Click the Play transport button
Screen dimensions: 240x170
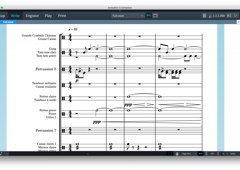(x=235, y=16)
